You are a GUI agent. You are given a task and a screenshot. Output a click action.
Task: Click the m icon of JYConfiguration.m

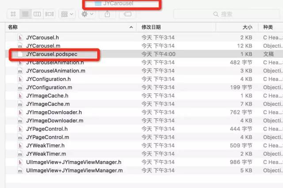(x=20, y=87)
